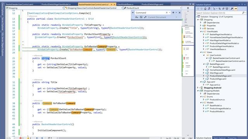Navigate backward with the bottom left arrow
Screen dimensions: 248x139
tap(37, 138)
